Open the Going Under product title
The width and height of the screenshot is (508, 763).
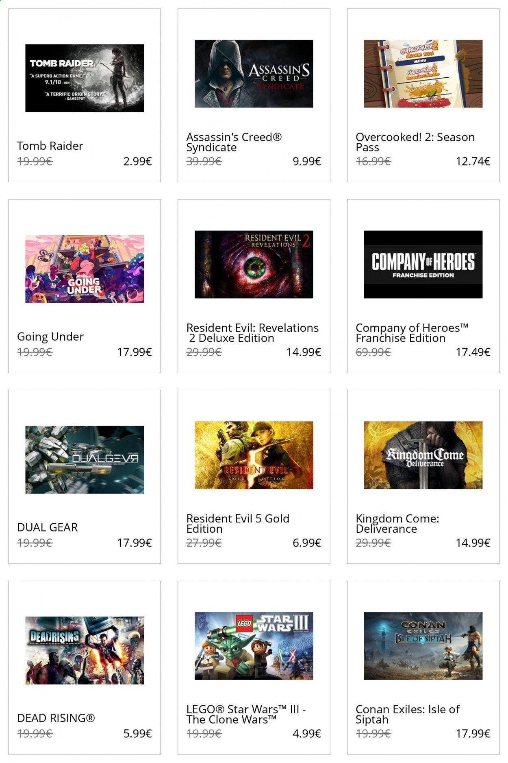[x=50, y=337]
